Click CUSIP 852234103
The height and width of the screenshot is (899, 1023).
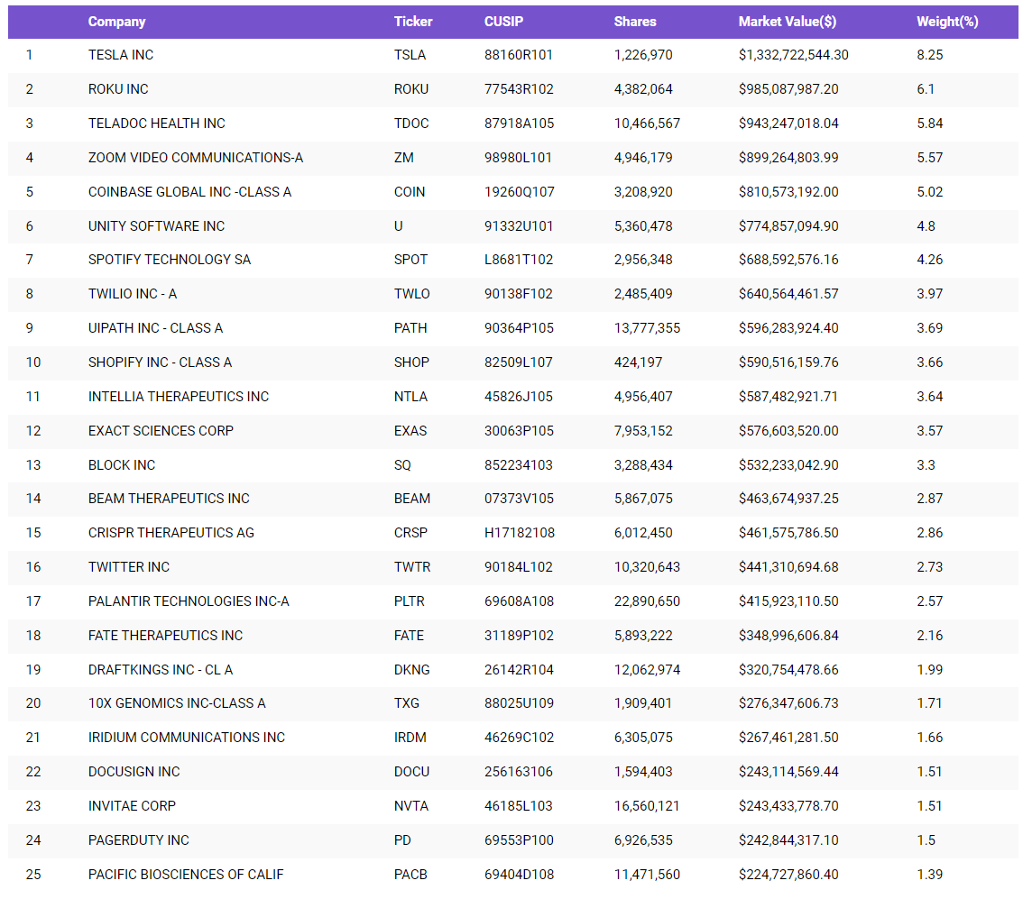click(518, 464)
